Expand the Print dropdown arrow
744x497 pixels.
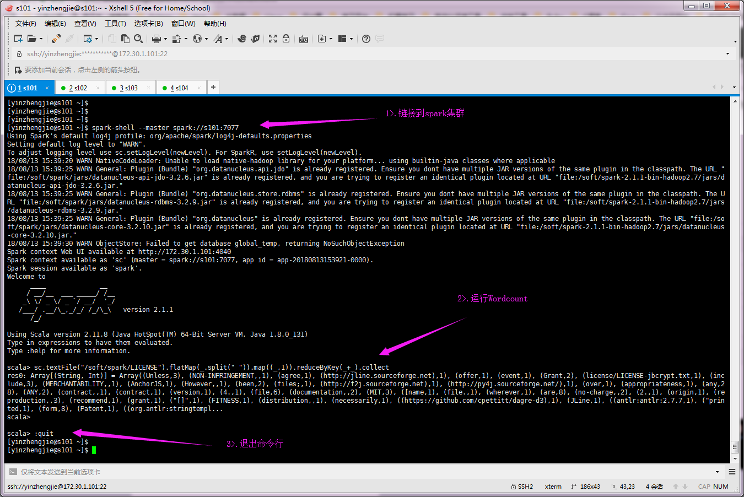(x=165, y=39)
